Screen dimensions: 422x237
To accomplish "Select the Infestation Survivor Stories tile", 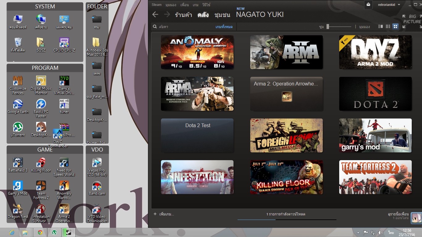I will [x=197, y=177].
